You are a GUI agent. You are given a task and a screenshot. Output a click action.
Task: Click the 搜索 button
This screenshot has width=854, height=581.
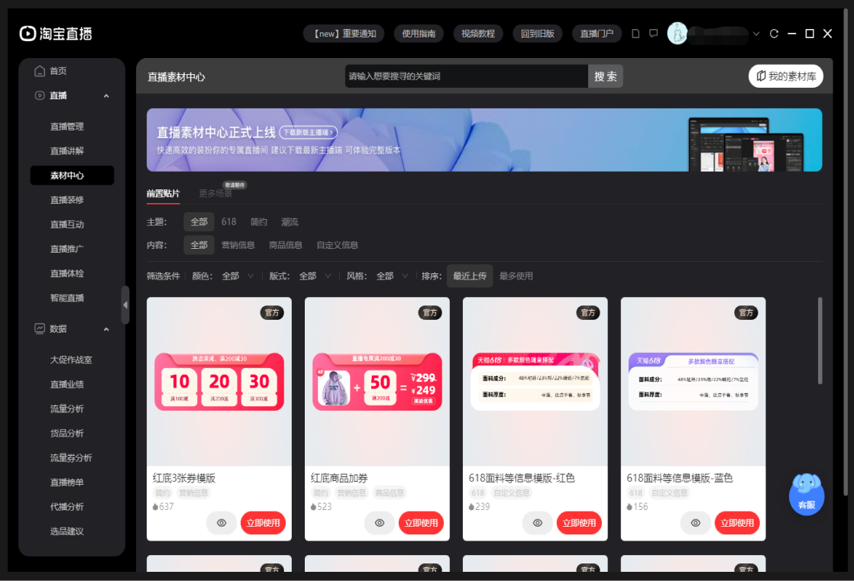pos(605,76)
